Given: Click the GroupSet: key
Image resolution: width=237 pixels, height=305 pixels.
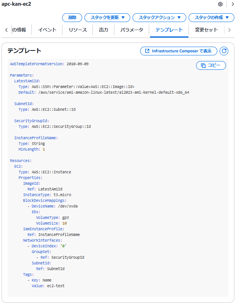Looking at the screenshot, I should click(41, 252).
